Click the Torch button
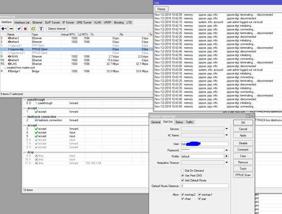Image resolution: width=282 pixels, height=214 pixels. [243, 169]
